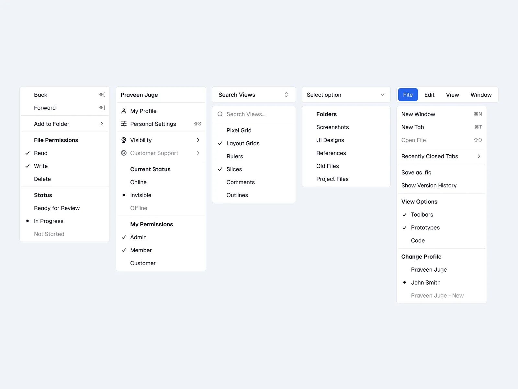Pick the Screenshots folder option

[332, 127]
